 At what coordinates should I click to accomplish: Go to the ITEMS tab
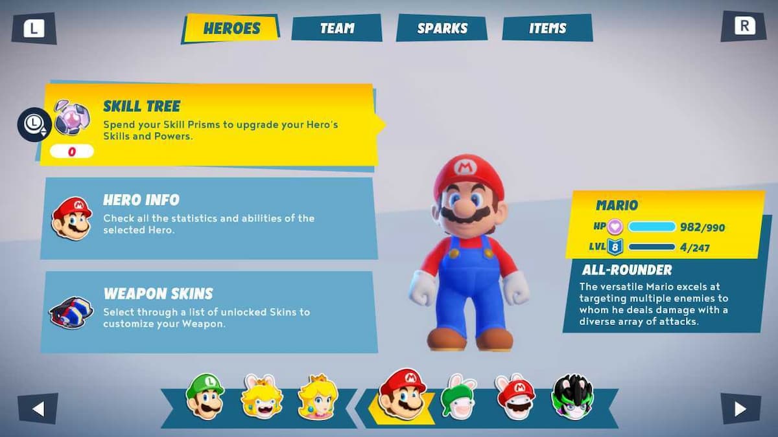point(548,28)
